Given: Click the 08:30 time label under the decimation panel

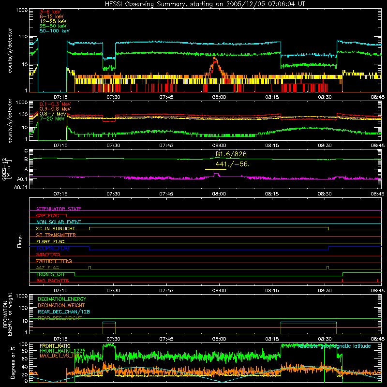Looking at the screenshot, I should coord(325,339).
